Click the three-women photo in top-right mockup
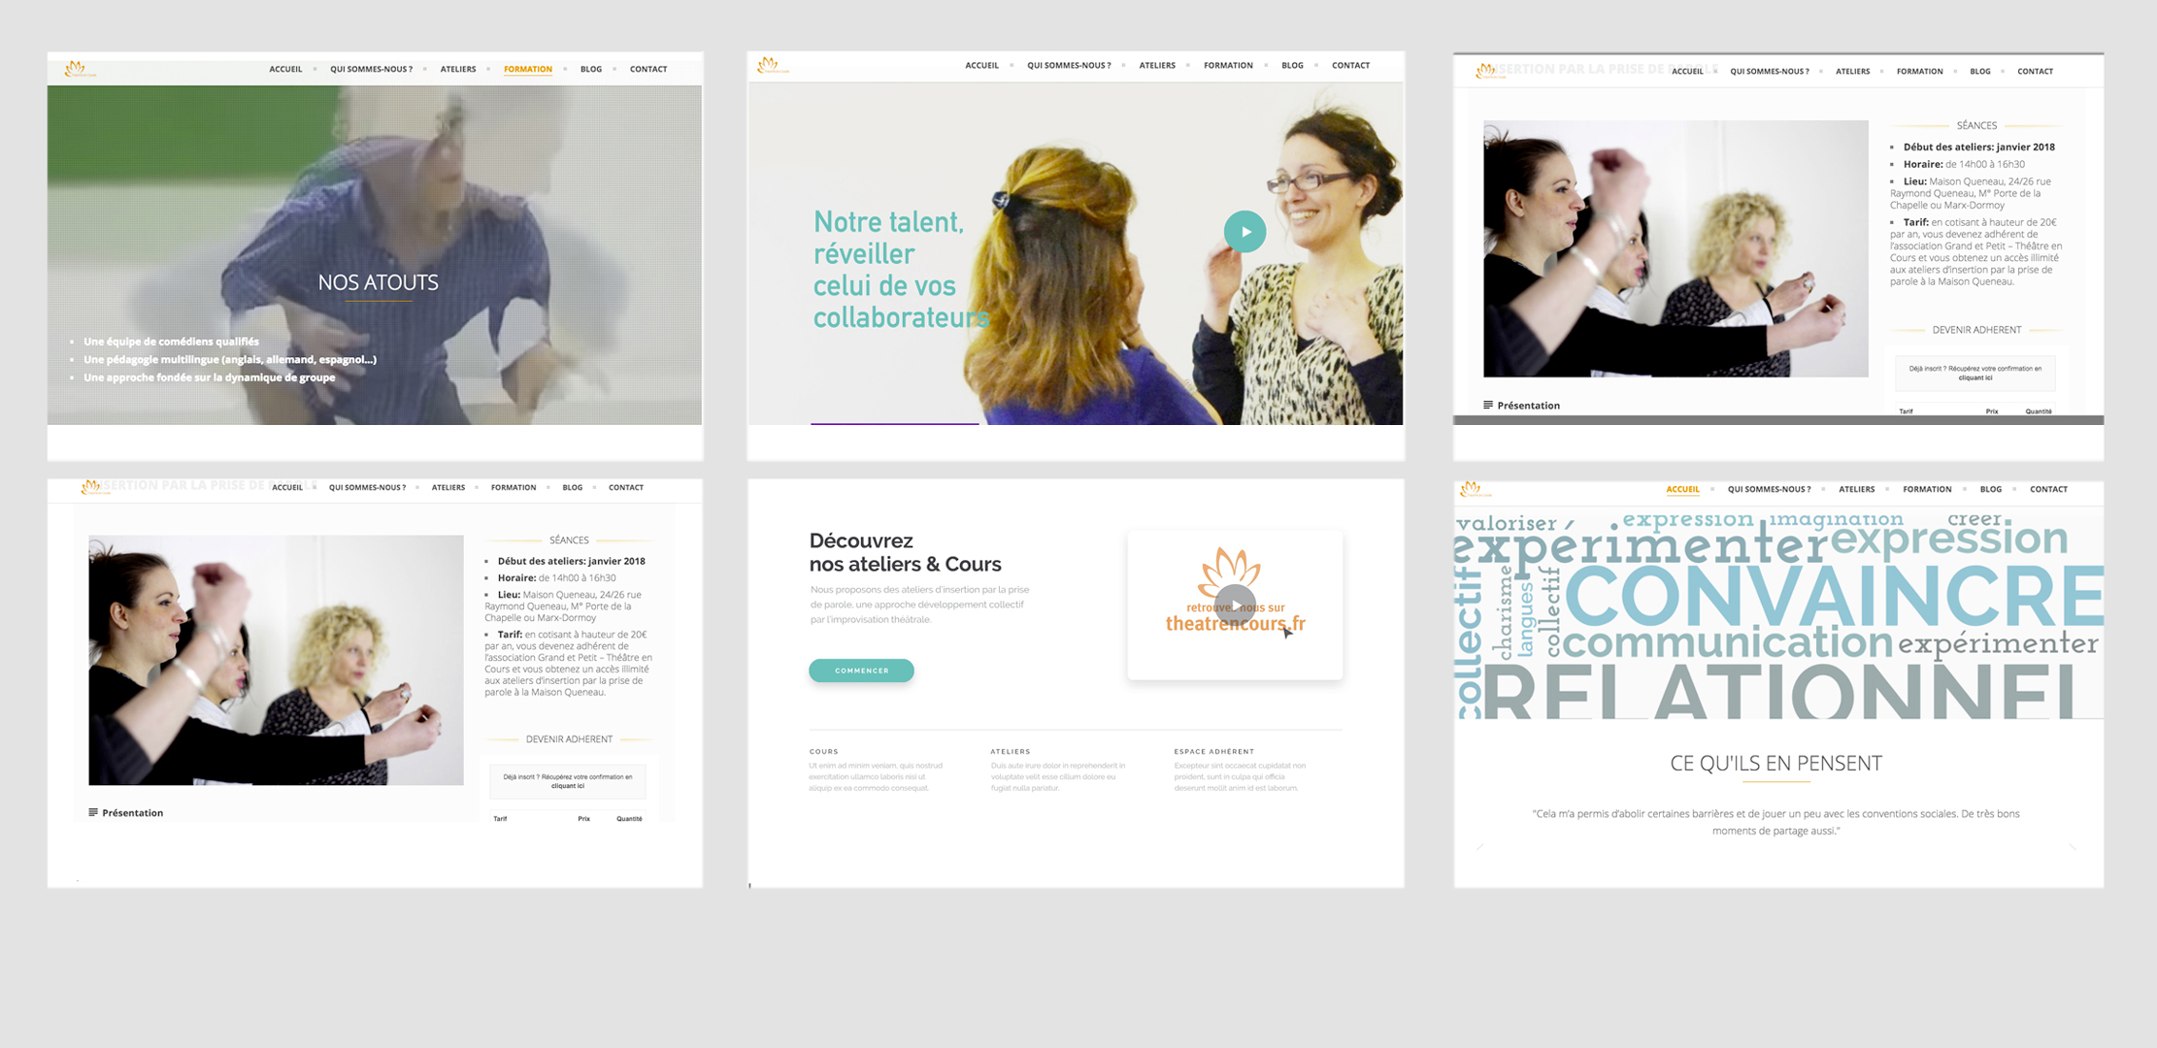Viewport: 2157px width, 1048px height. pyautogui.click(x=1675, y=248)
